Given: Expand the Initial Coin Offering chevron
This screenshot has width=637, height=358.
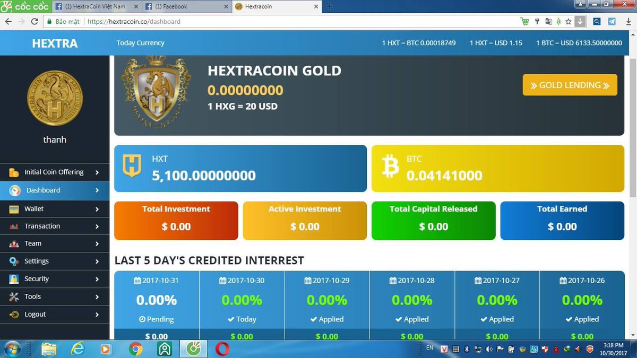Looking at the screenshot, I should pyautogui.click(x=97, y=172).
